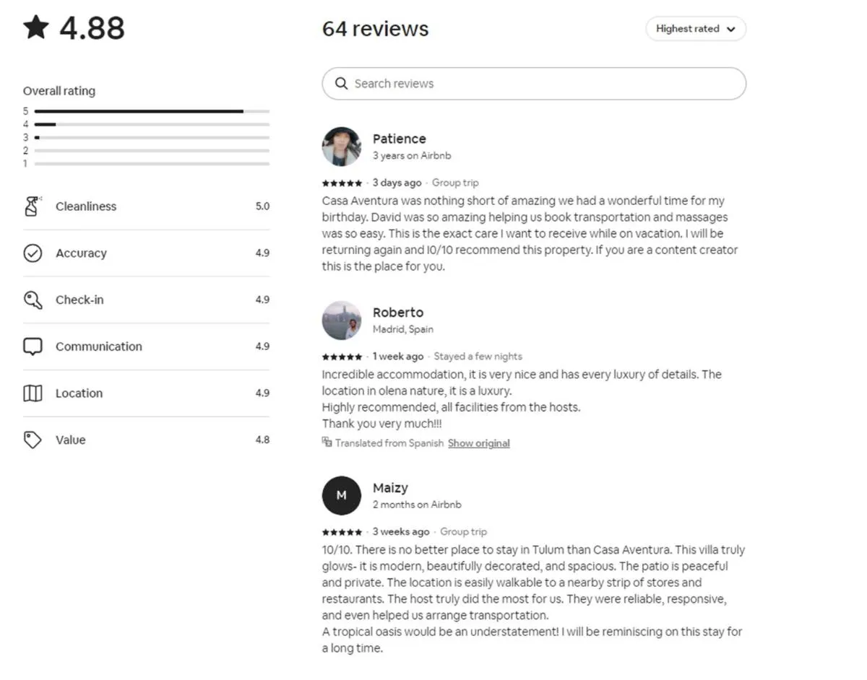Viewport: 867px width, 680px height.
Task: Click the translate icon under Roberto's review
Action: (327, 443)
